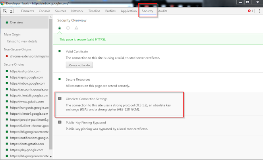Select the Security tab
This screenshot has height=160, width=263.
(147, 11)
